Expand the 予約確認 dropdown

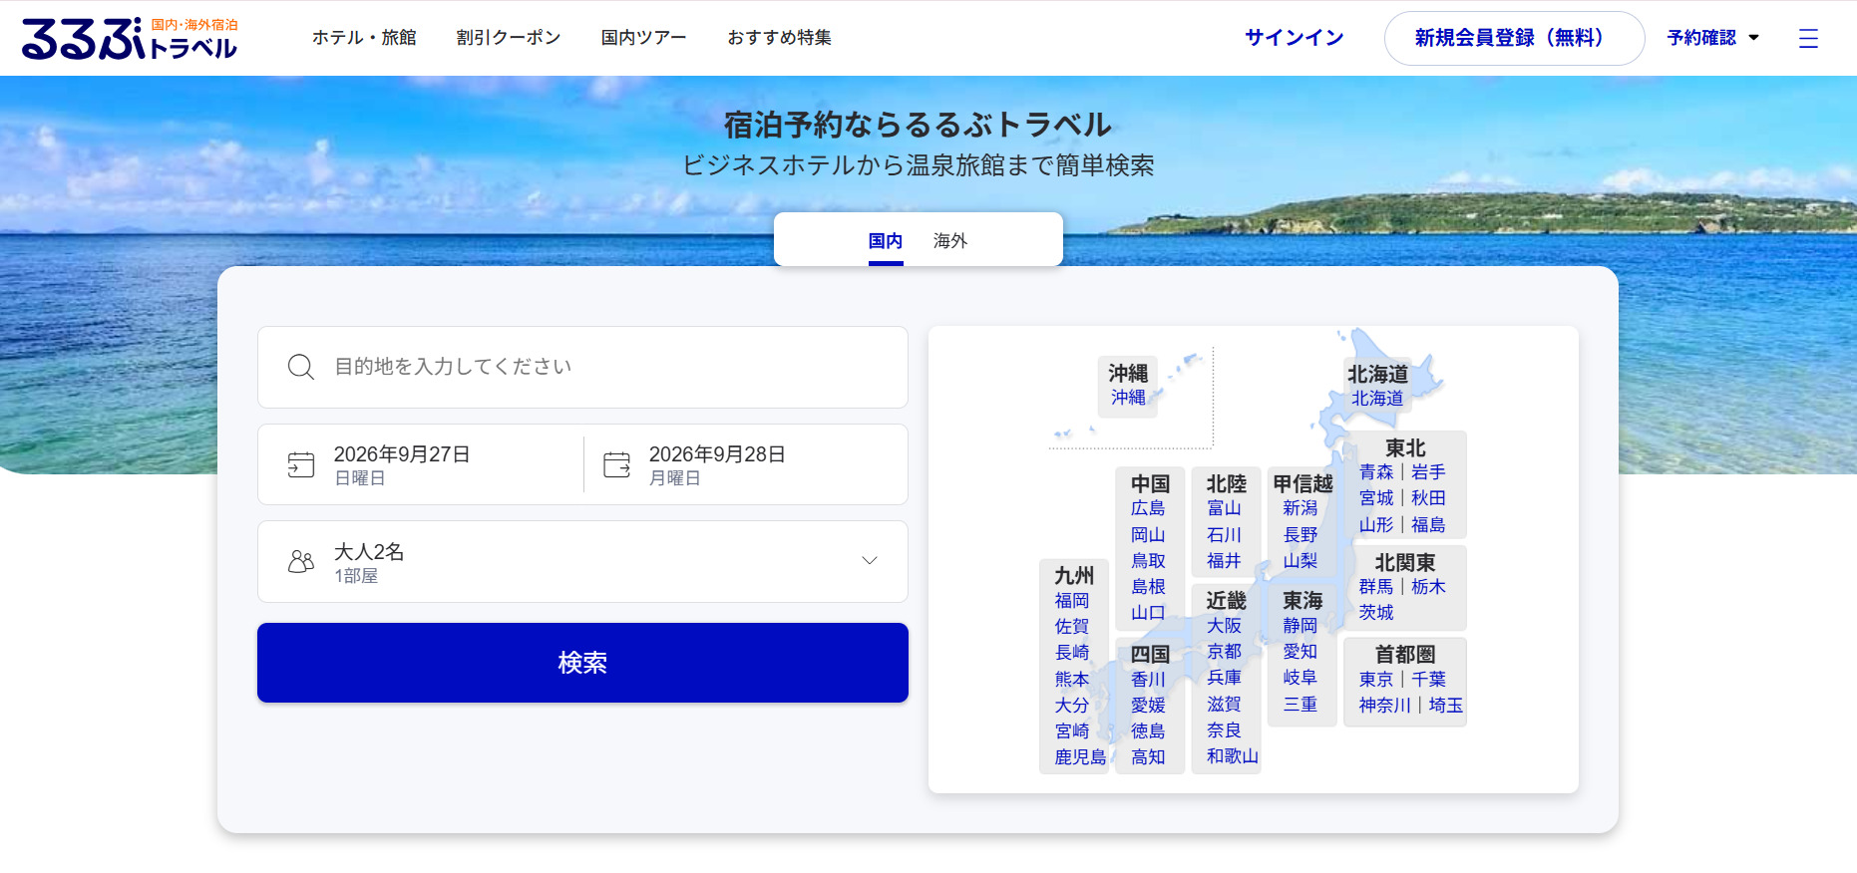coord(1713,38)
